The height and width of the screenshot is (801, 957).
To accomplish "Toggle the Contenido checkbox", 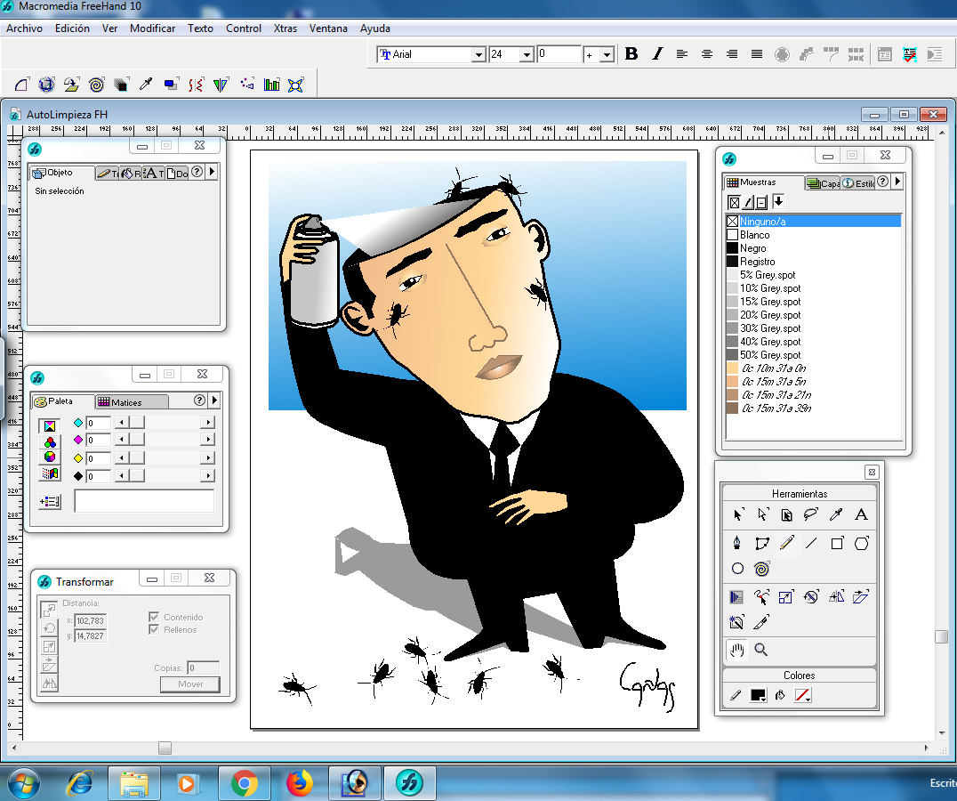I will tap(154, 617).
